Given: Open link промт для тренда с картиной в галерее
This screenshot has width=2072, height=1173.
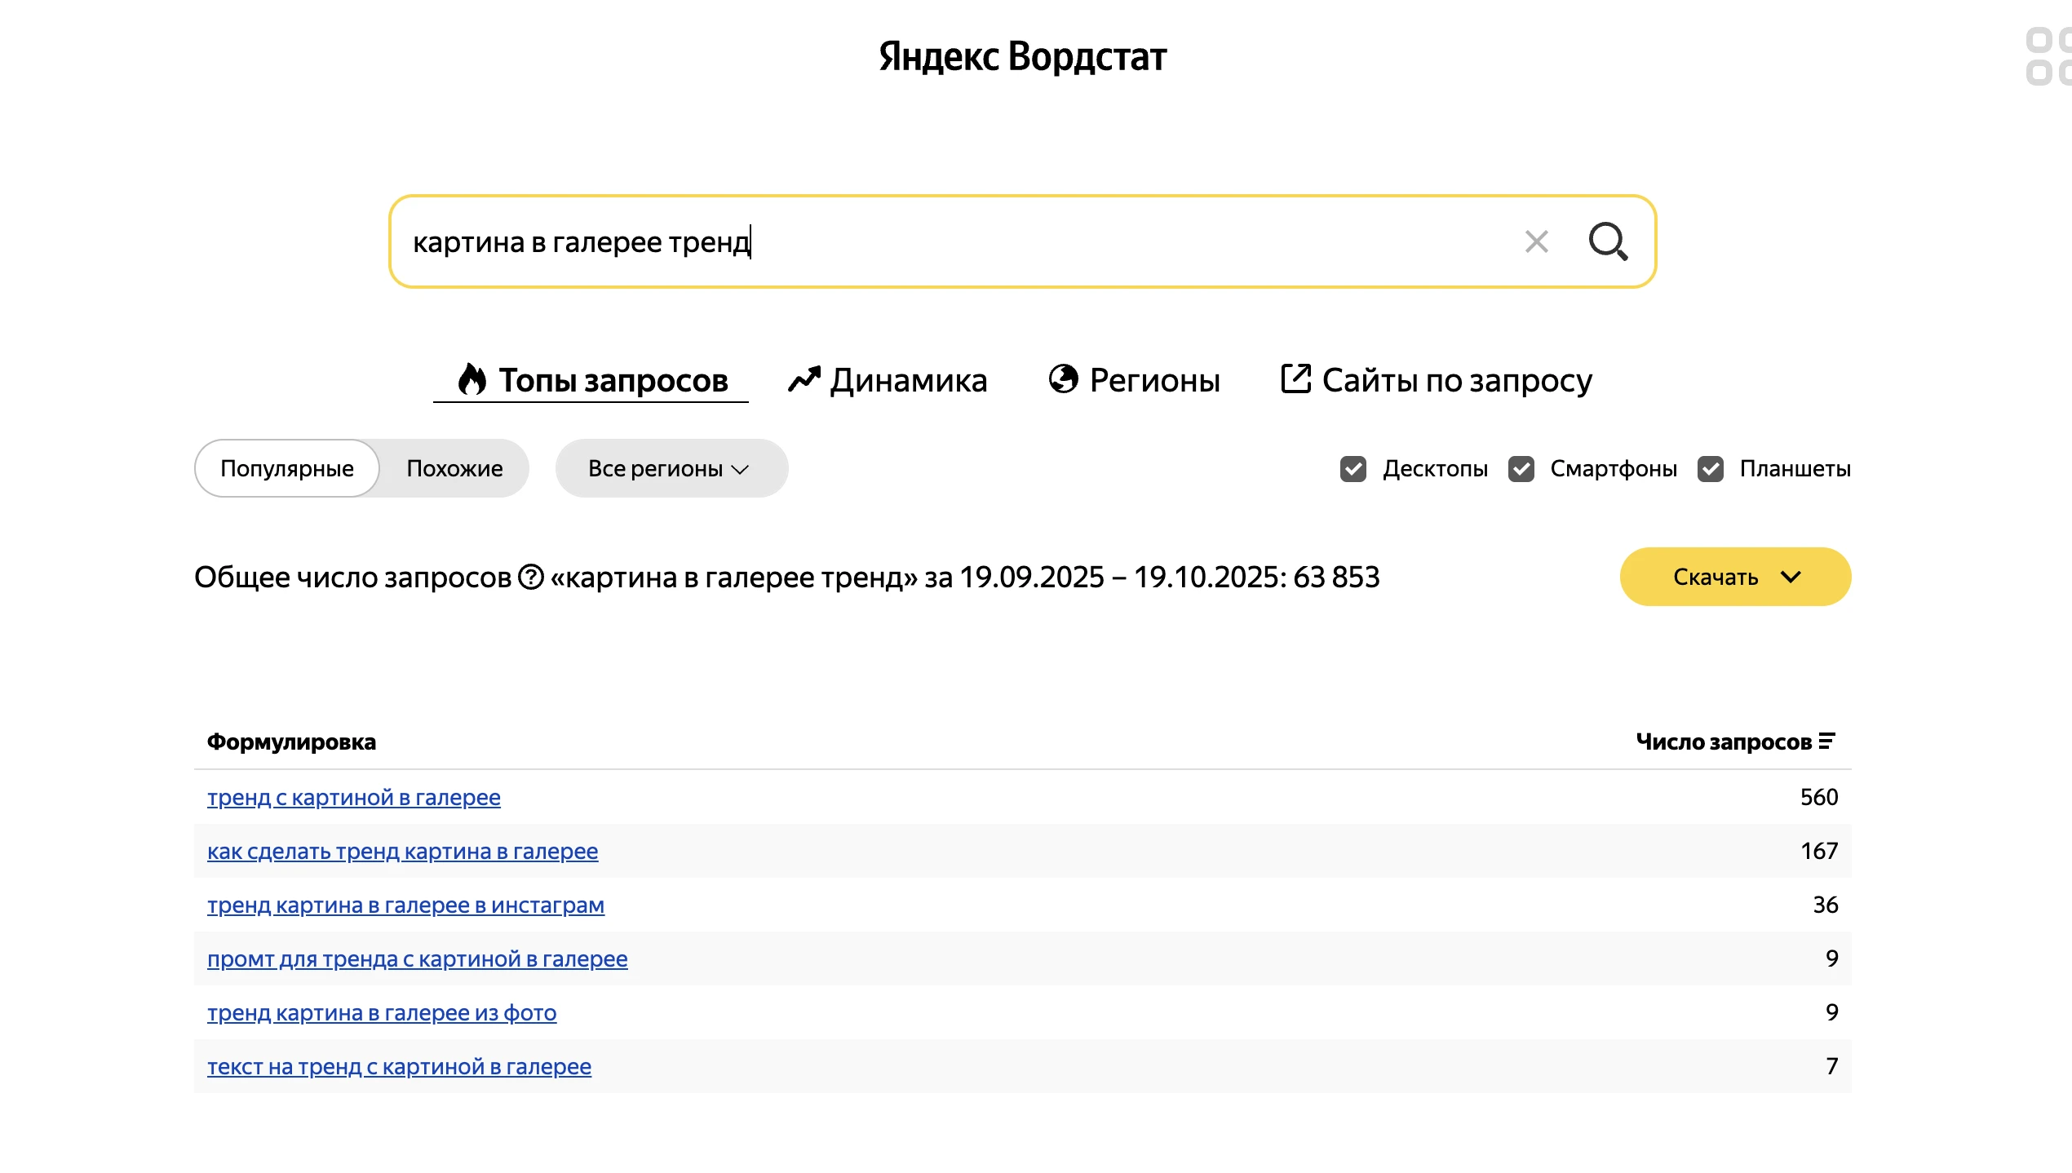Looking at the screenshot, I should pos(417,958).
